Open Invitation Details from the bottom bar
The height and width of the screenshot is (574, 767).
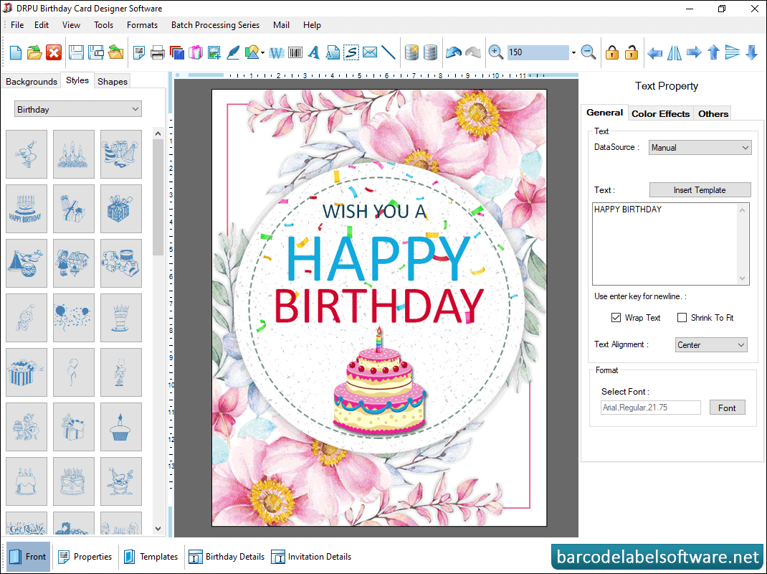point(312,557)
